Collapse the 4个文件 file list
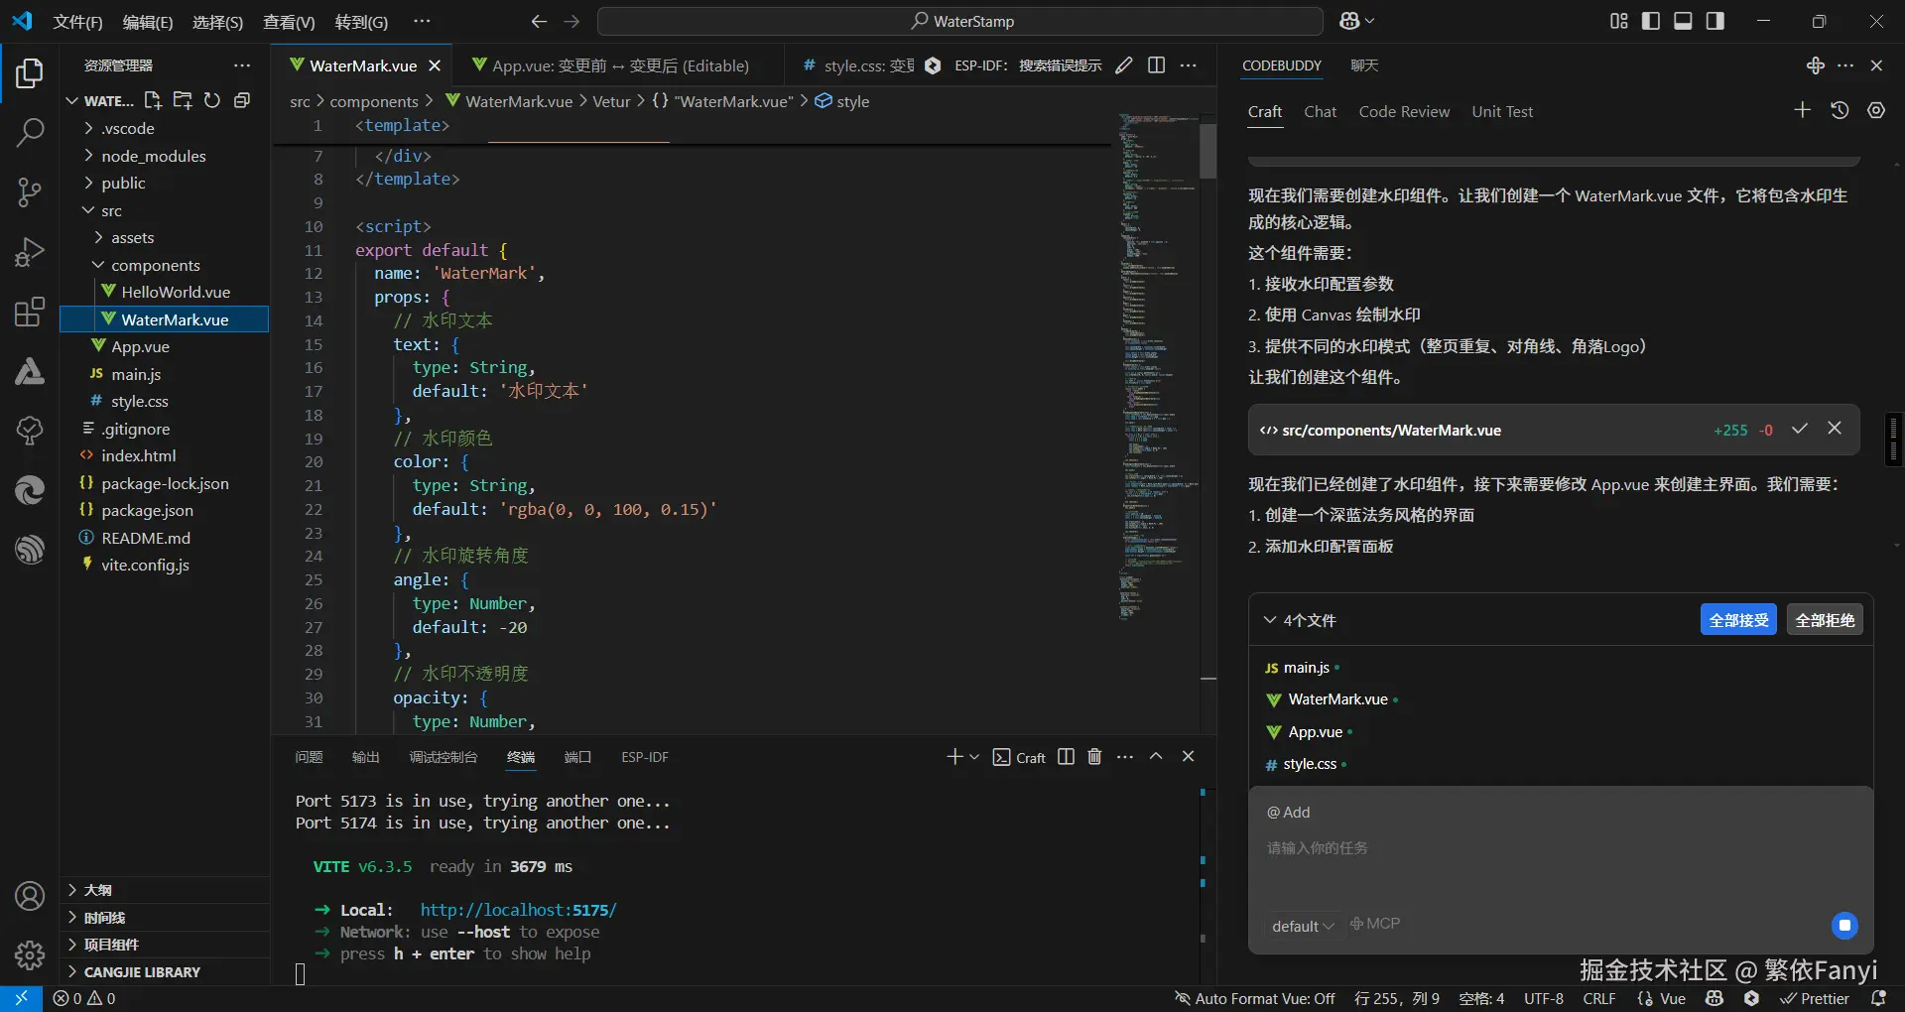The height and width of the screenshot is (1012, 1905). [1270, 619]
